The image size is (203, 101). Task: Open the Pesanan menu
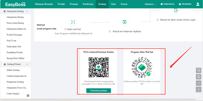(x=74, y=4)
